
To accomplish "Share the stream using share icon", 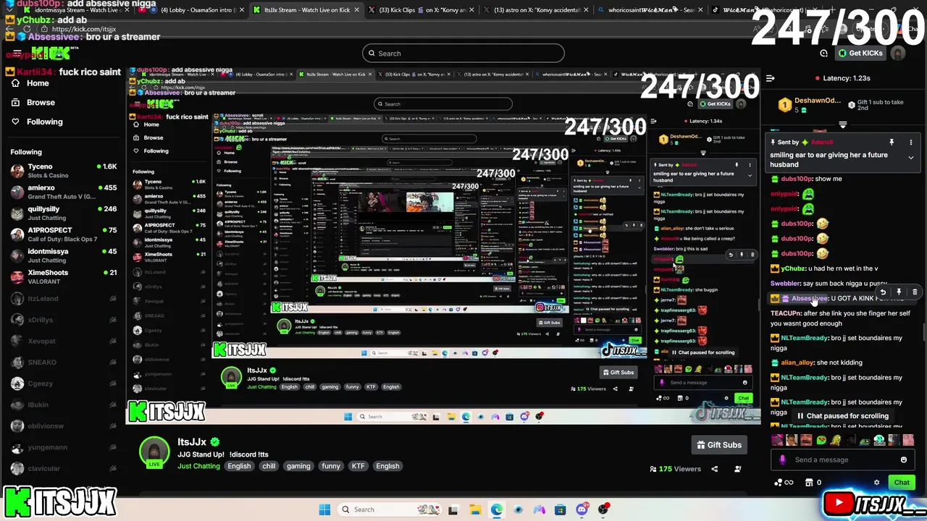I will pyautogui.click(x=714, y=469).
